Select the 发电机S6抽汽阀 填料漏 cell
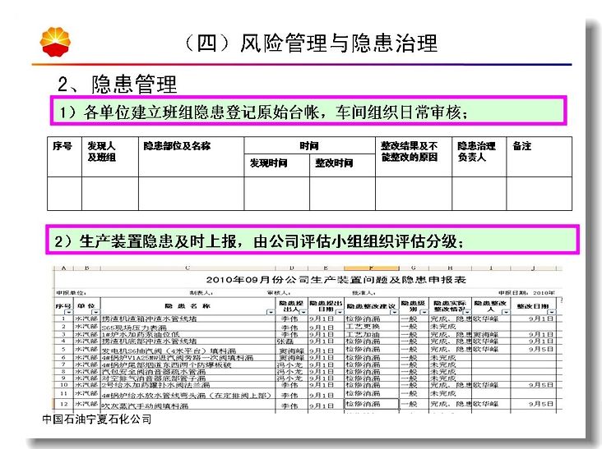This screenshot has height=449, width=602. coord(188,350)
